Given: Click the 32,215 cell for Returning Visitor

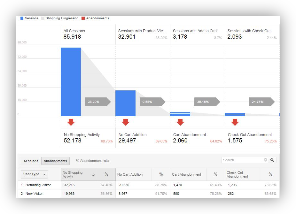Looking at the screenshot, I should pyautogui.click(x=69, y=185).
